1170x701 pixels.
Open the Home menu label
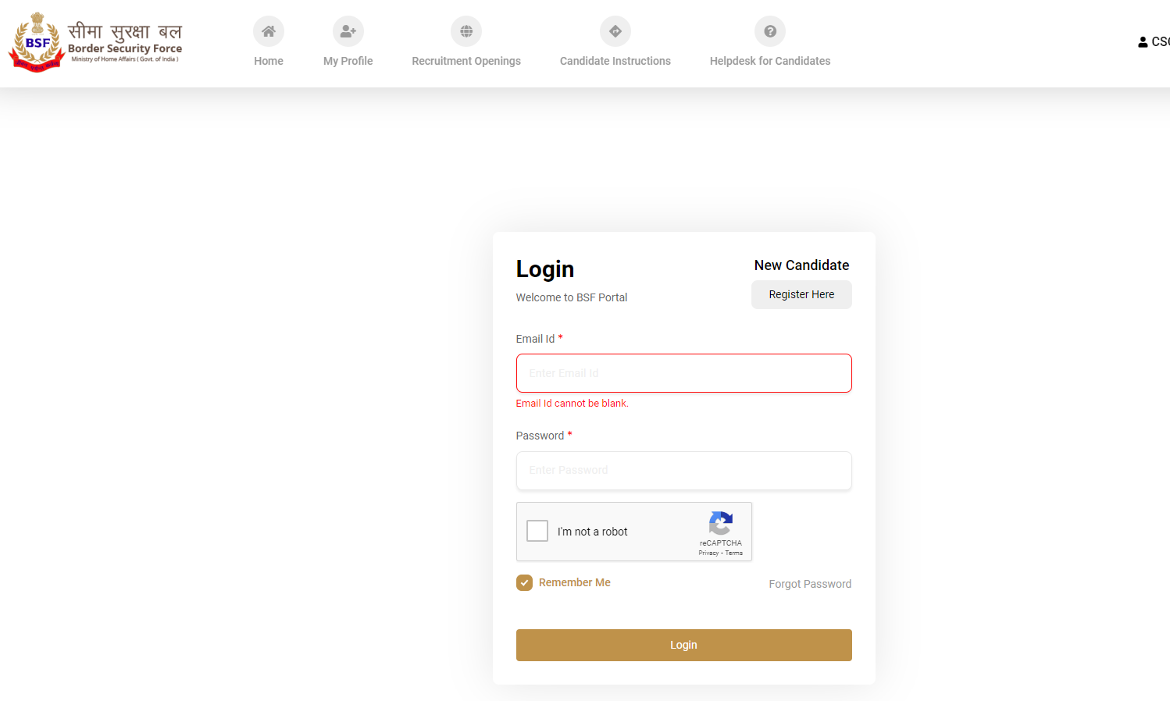pos(268,61)
